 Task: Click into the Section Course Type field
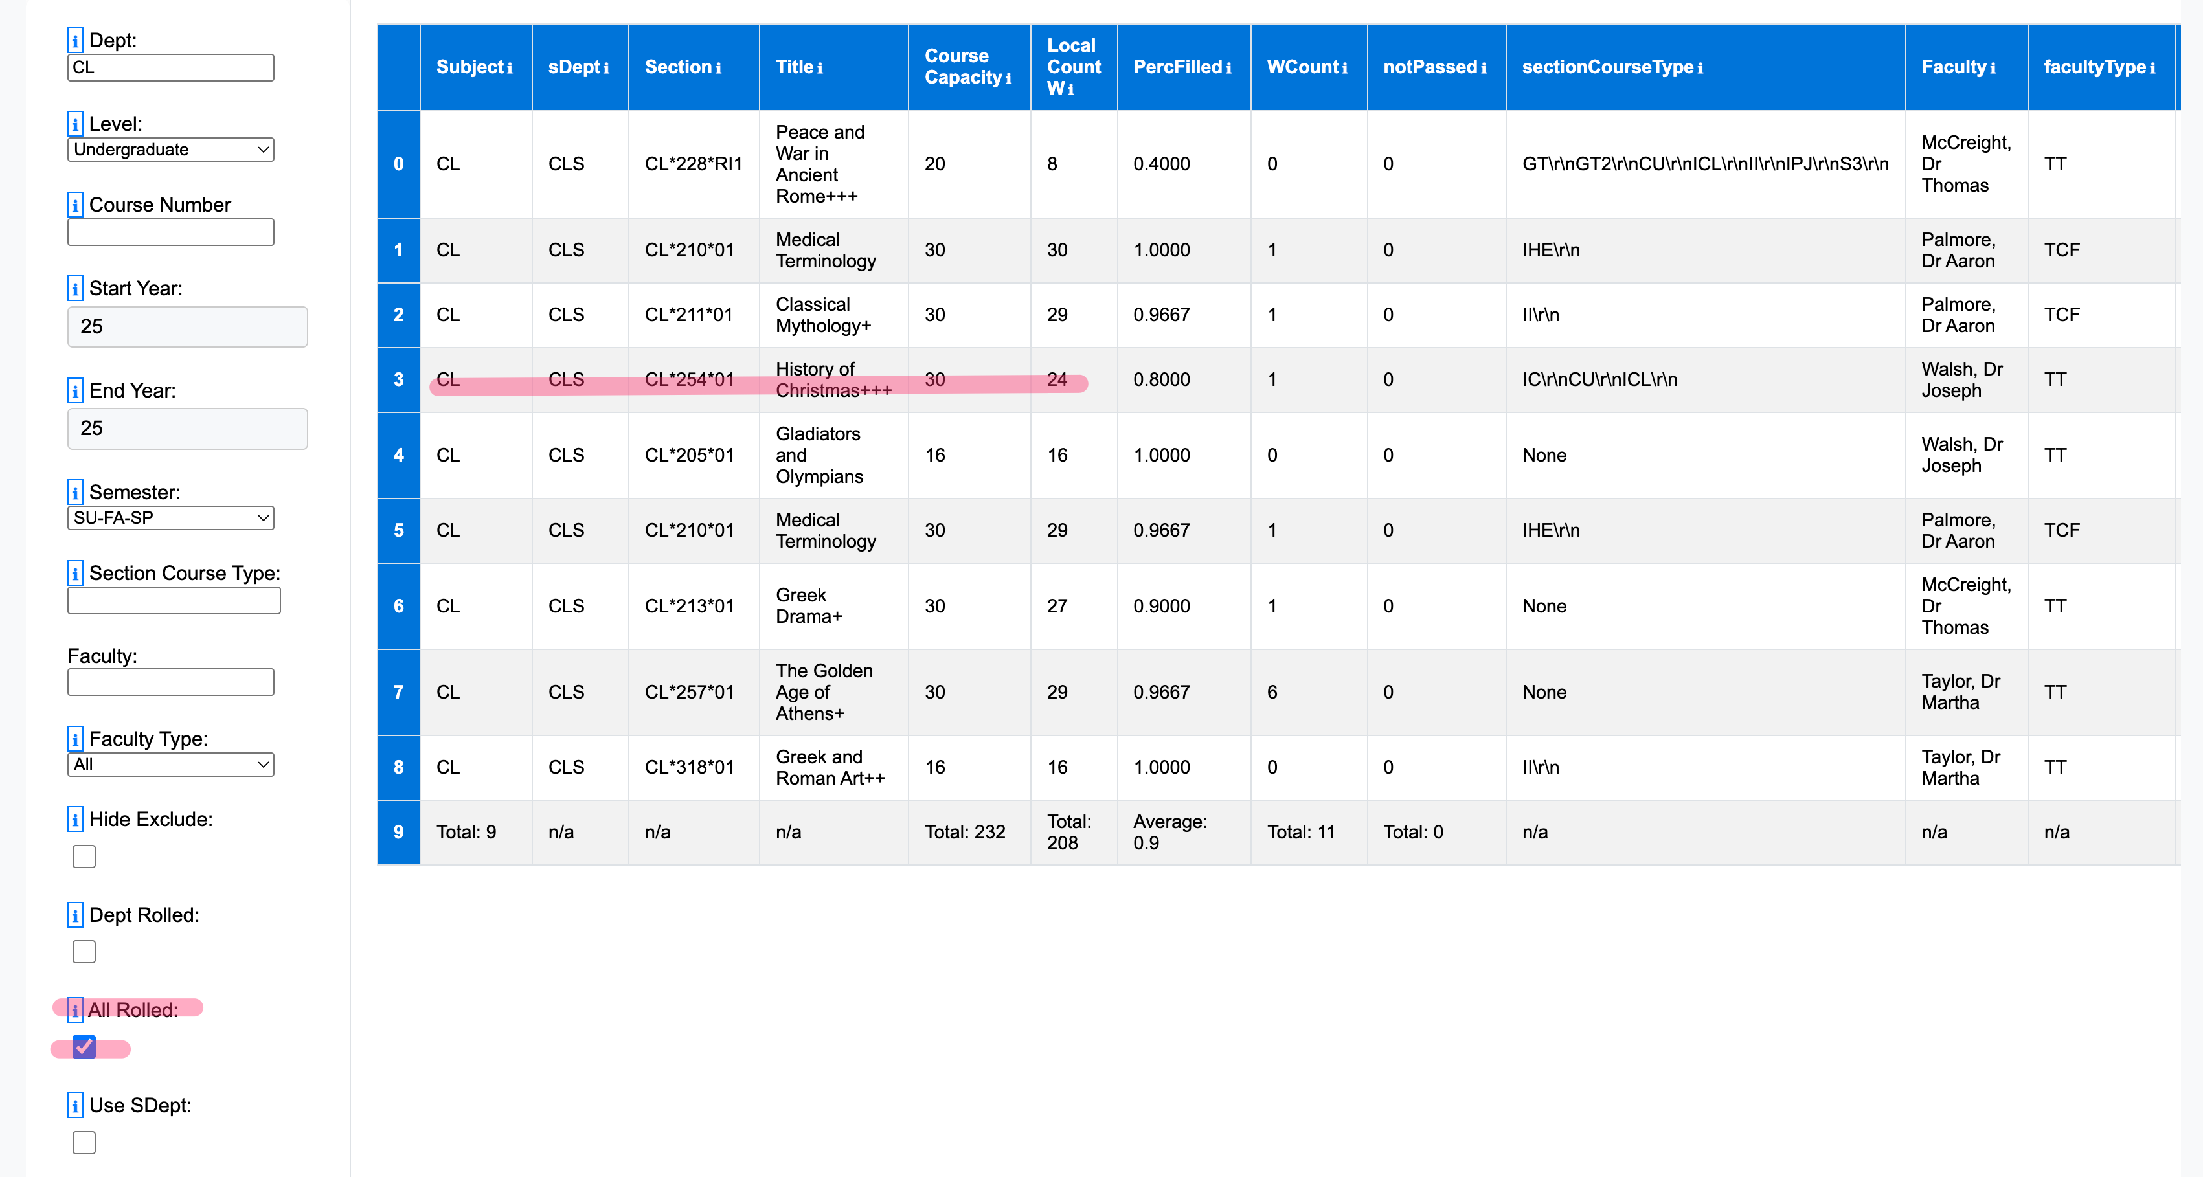coord(174,600)
